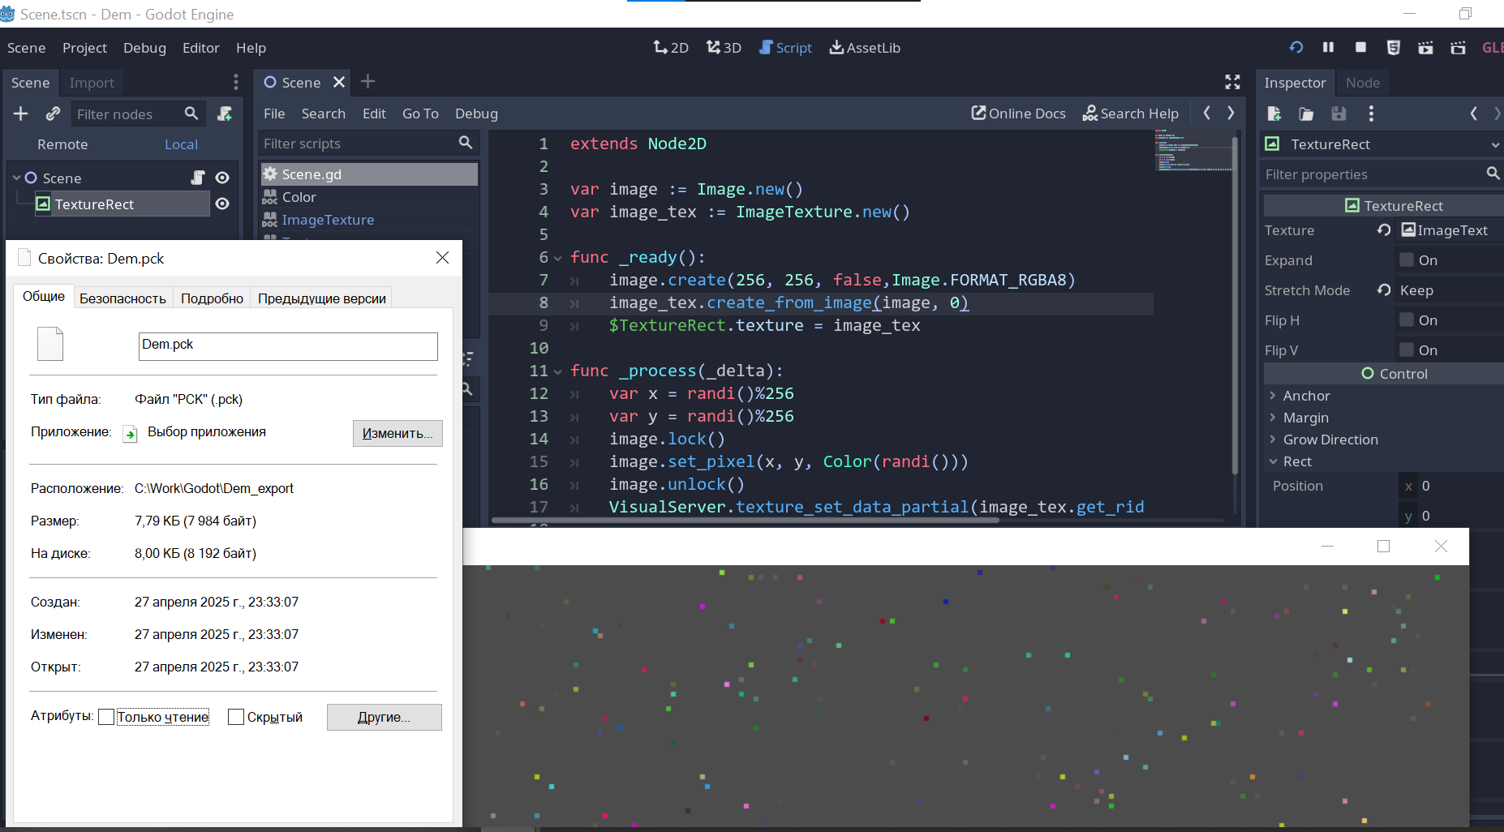
Task: Open the Project menu
Action: [x=84, y=48]
